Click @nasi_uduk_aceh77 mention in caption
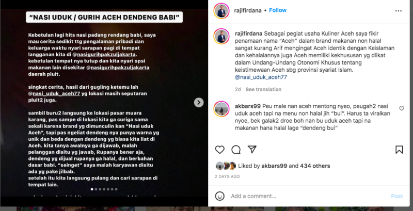This screenshot has height=211, width=413. 261,77
